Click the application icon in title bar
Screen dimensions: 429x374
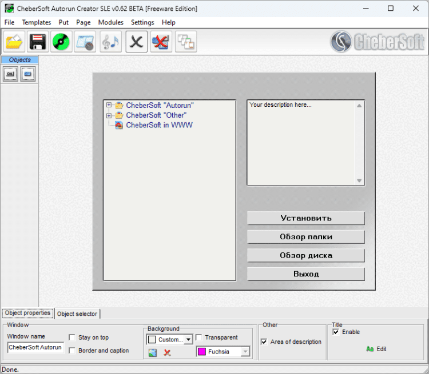click(9, 9)
